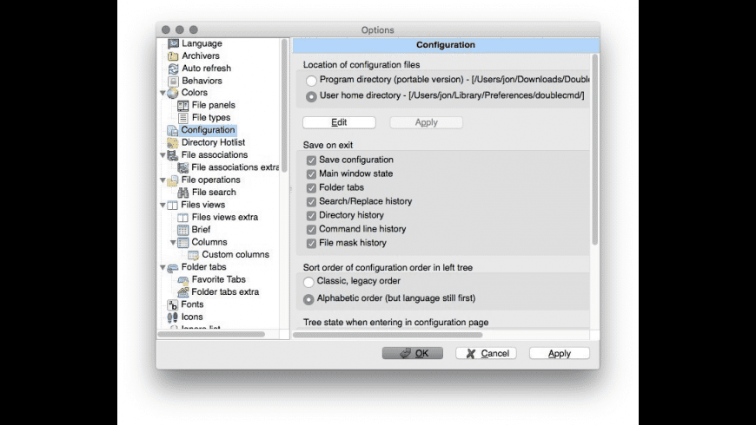This screenshot has width=756, height=425.
Task: Click the configuration panel horizontal scrollbar
Action: pyautogui.click(x=388, y=335)
